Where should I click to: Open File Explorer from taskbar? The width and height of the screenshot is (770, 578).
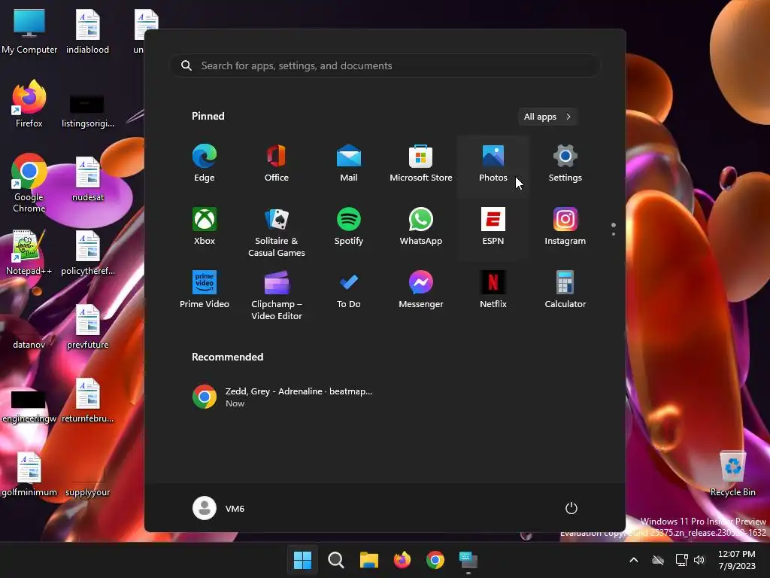368,560
